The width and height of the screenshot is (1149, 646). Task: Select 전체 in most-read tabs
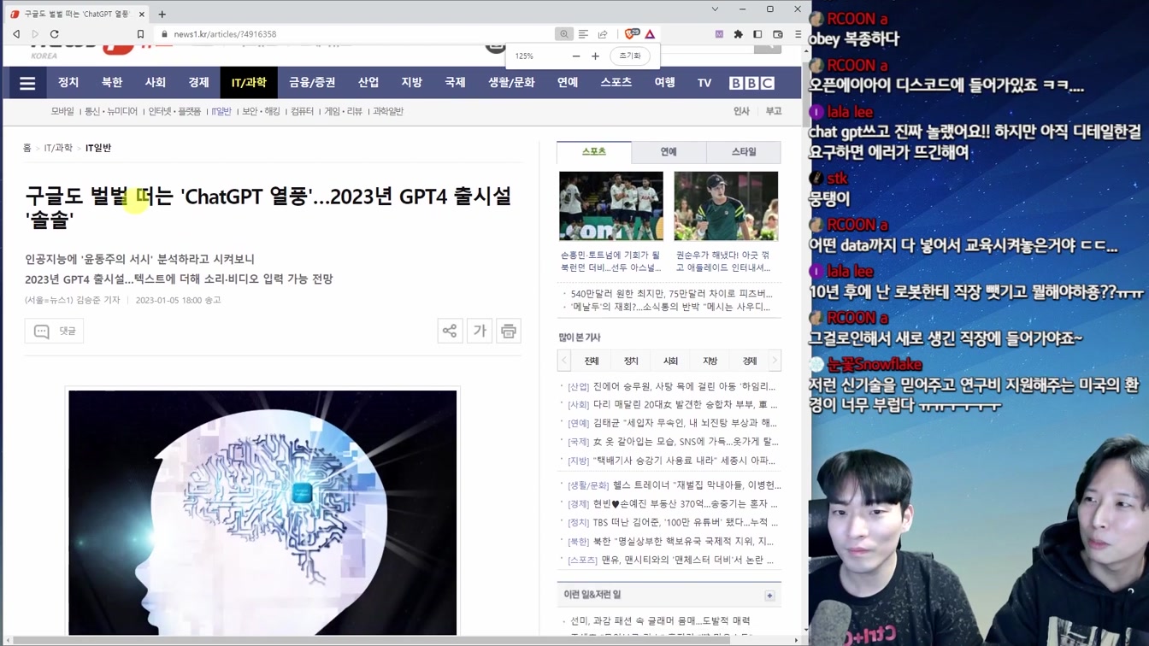(x=592, y=361)
